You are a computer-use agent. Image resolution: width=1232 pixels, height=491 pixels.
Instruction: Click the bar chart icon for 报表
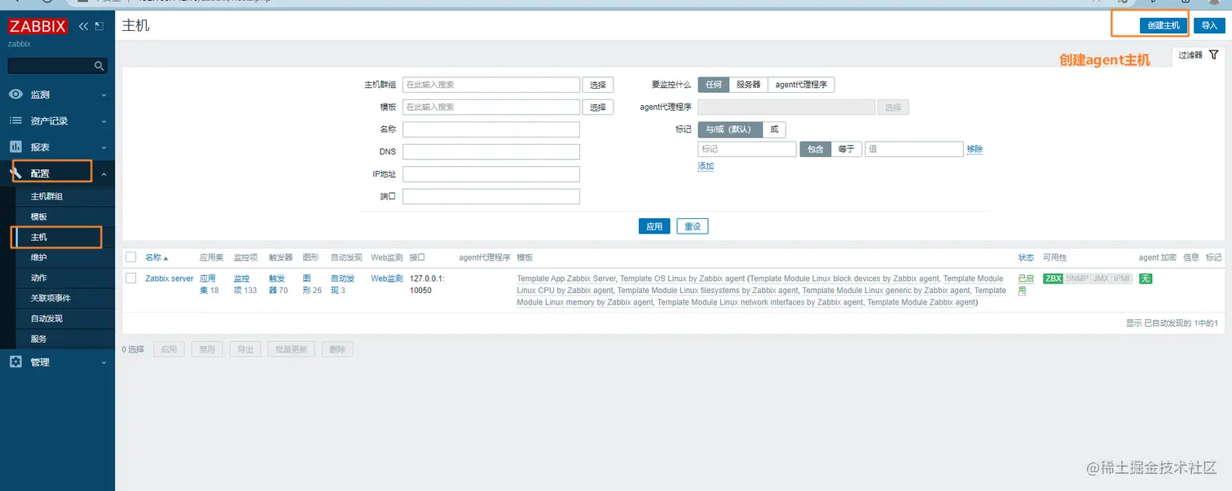coord(15,147)
